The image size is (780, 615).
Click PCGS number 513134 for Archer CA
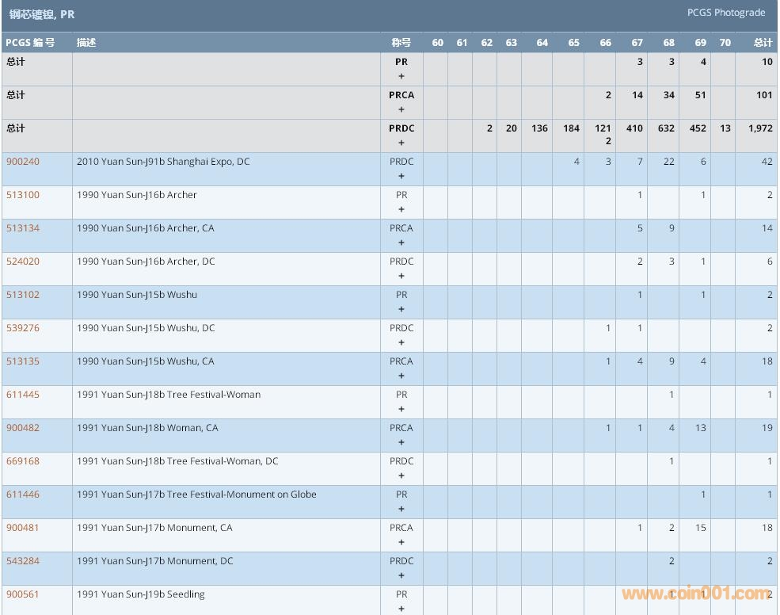23,228
